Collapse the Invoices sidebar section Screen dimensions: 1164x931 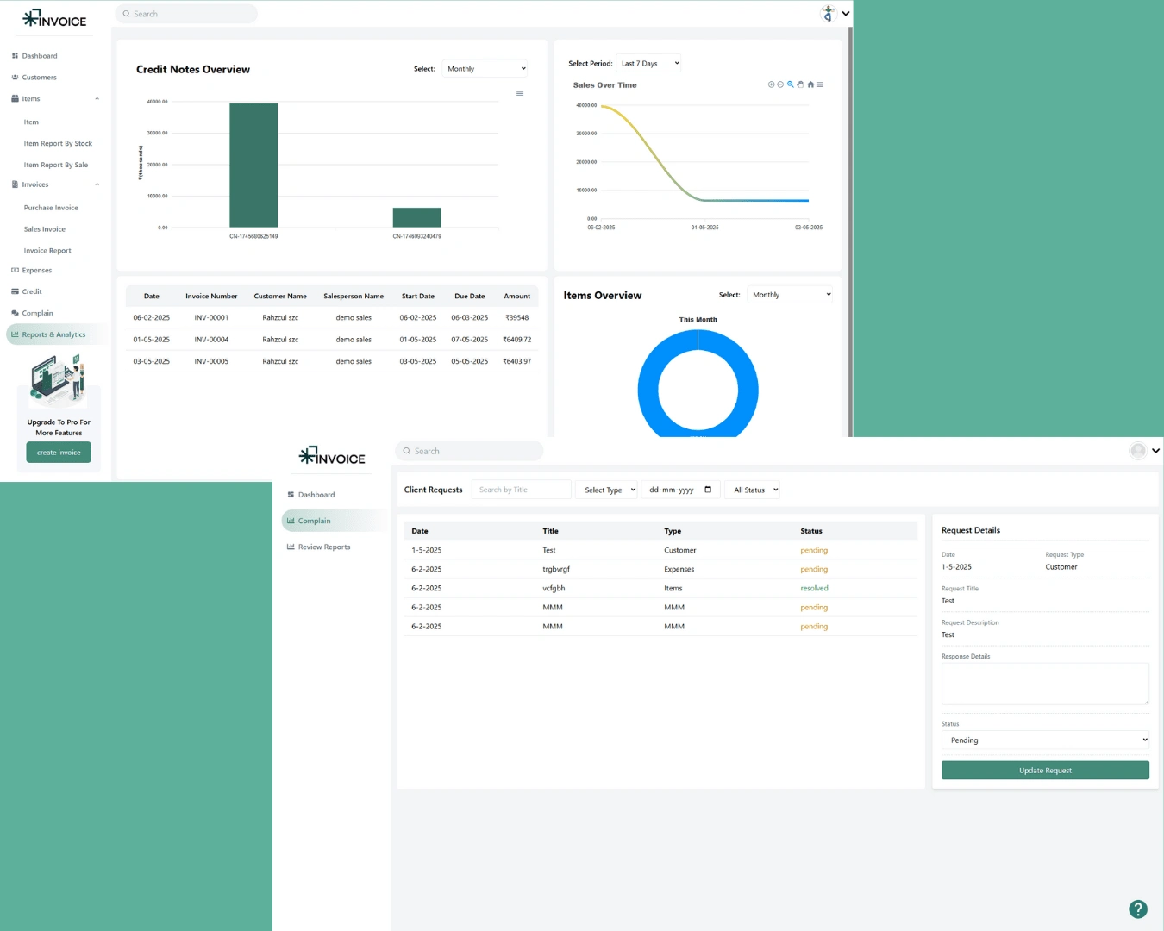[x=97, y=184]
